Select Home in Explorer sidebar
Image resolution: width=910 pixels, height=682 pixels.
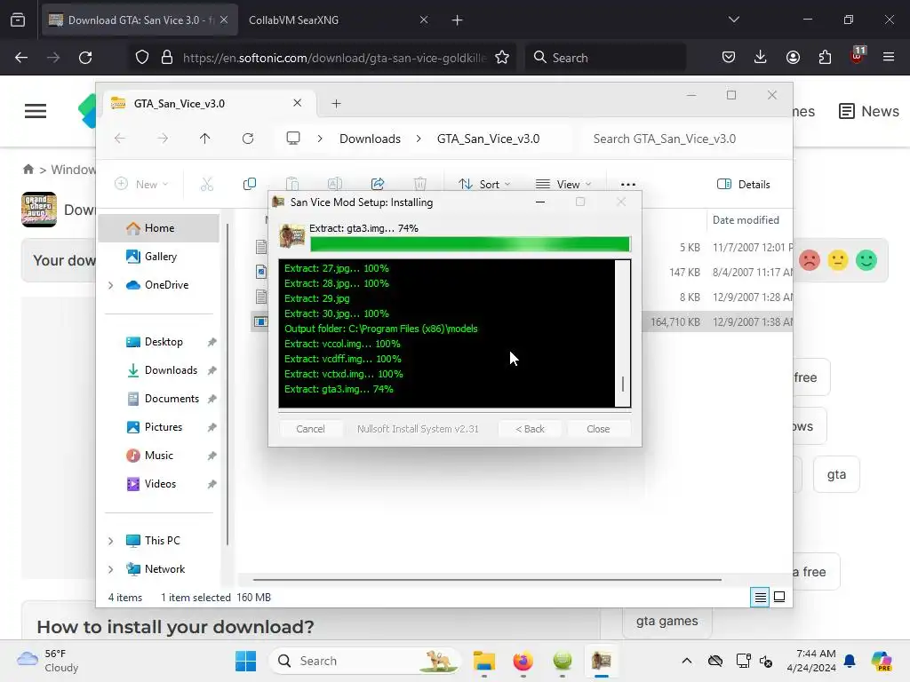158,228
